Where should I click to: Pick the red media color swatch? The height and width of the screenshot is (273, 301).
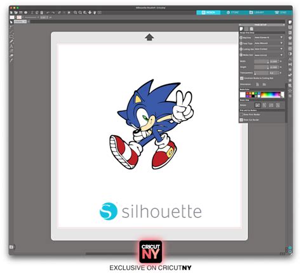click(248, 93)
